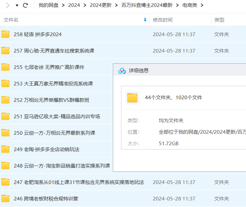Click folder icon beside 251 亚马逊亿级大卖
This screenshot has width=246, height=207.
click(x=6, y=116)
